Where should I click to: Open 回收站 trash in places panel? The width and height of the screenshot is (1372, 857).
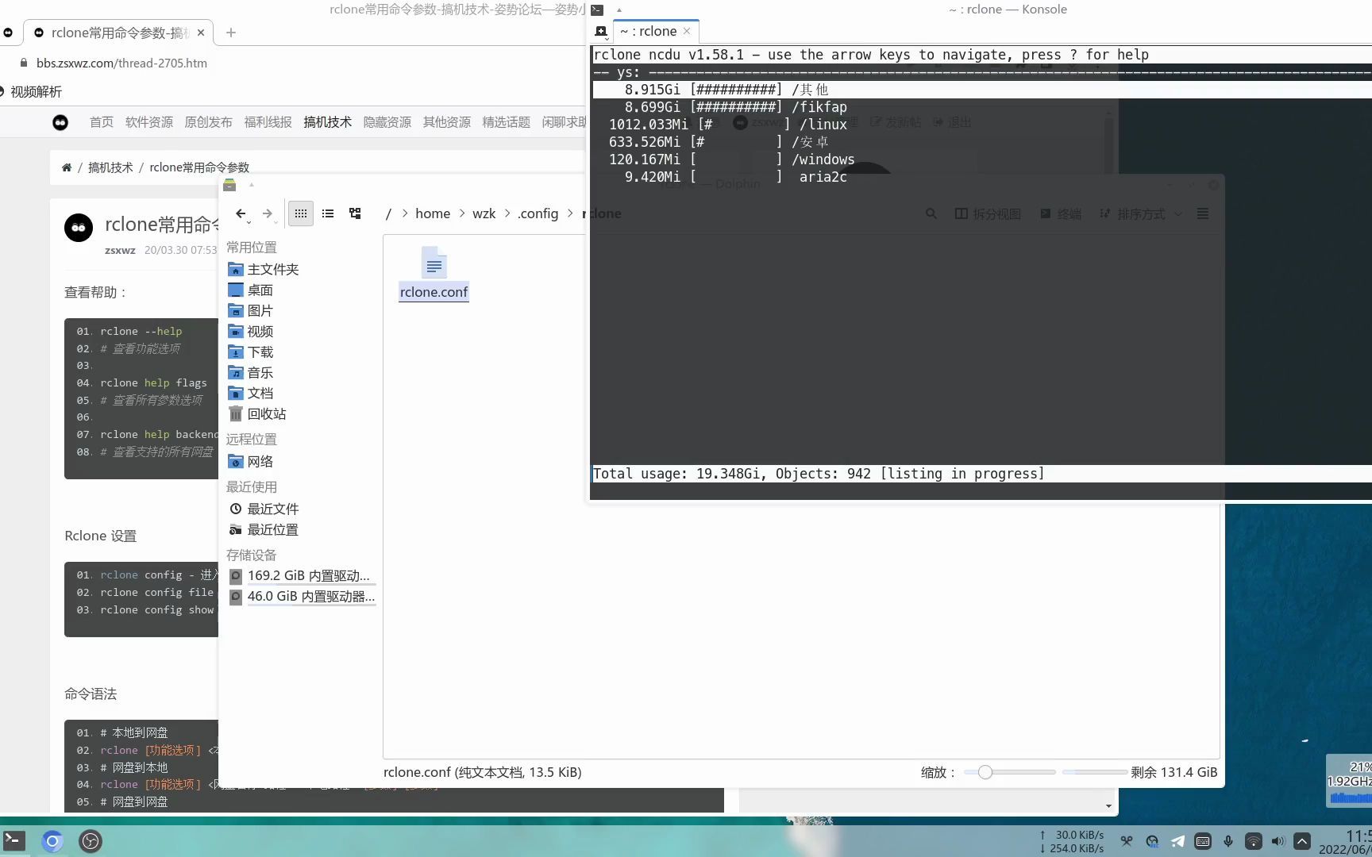[256, 413]
